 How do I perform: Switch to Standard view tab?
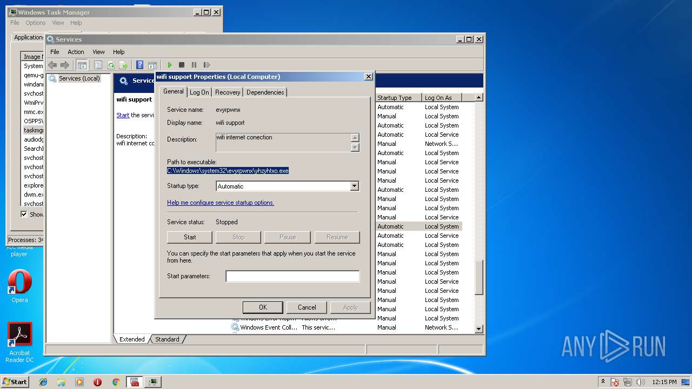[167, 339]
